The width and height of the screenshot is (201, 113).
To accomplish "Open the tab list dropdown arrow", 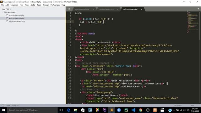I will point(198,9).
